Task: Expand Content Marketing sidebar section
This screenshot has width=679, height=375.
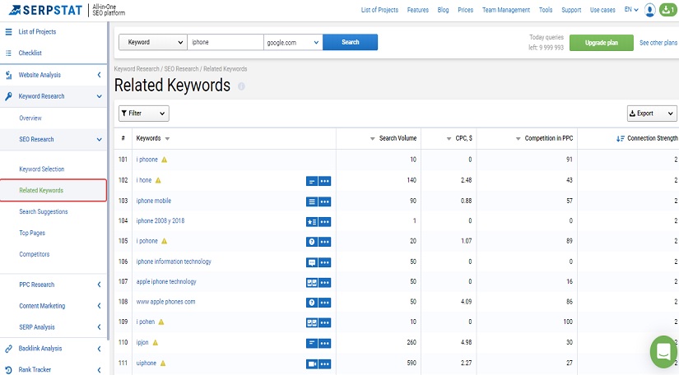Action: click(99, 306)
